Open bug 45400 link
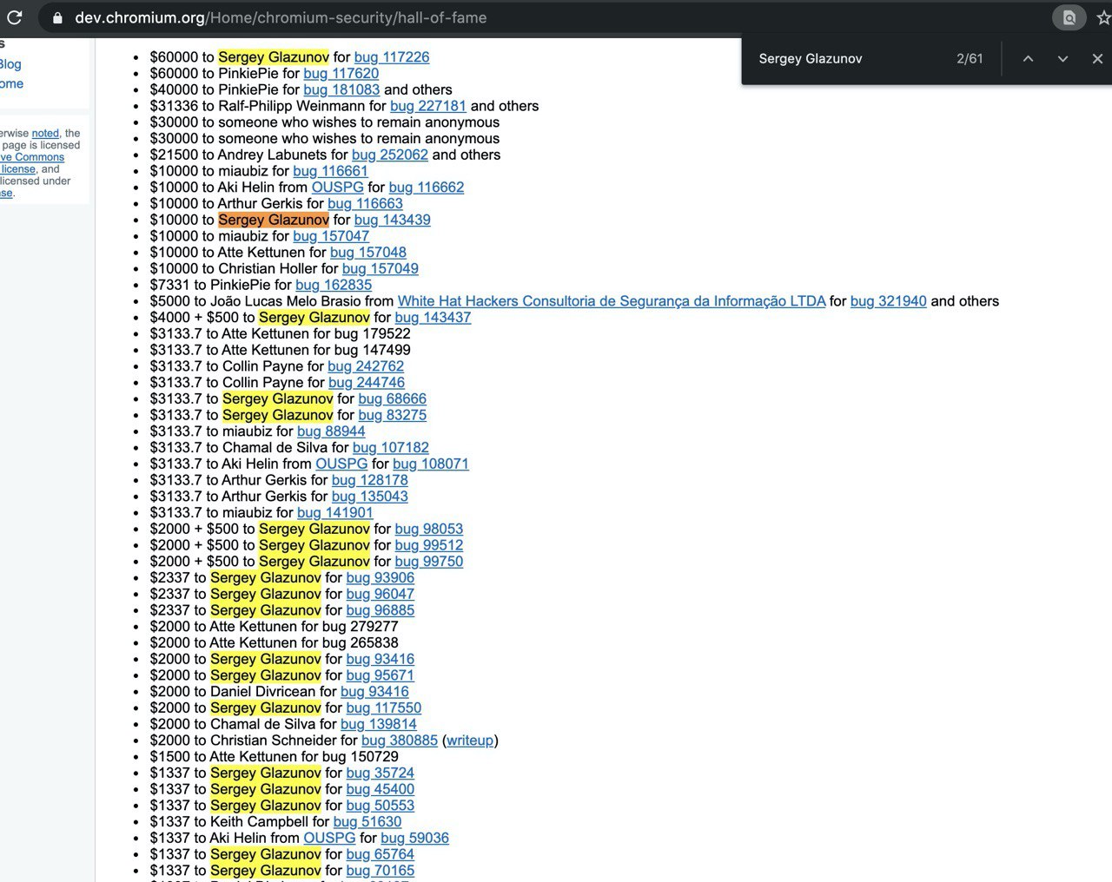The width and height of the screenshot is (1112, 882). [381, 790]
